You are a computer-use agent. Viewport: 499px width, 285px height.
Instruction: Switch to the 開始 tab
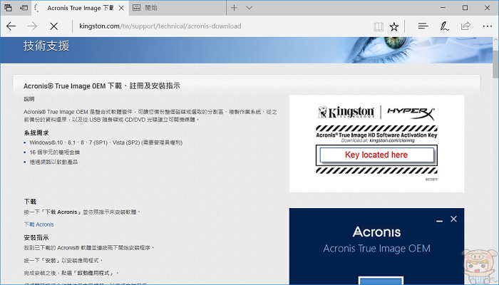pos(178,8)
